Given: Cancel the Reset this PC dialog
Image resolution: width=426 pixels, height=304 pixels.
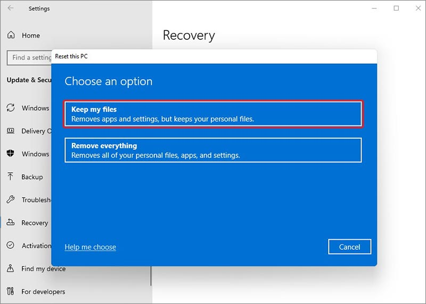Looking at the screenshot, I should 349,247.
